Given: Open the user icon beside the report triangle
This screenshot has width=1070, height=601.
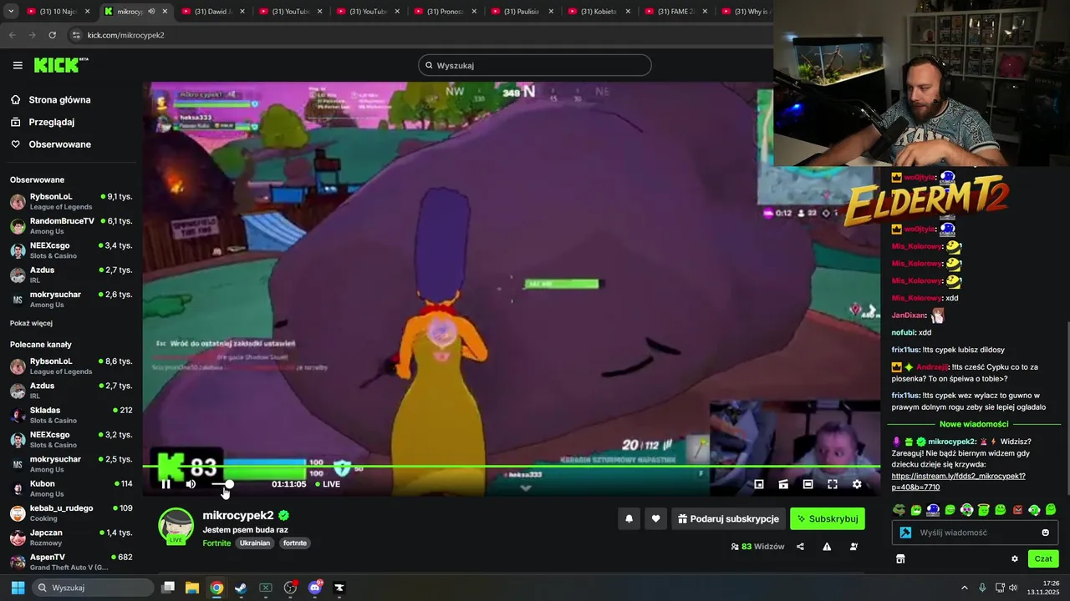Looking at the screenshot, I should 853,547.
